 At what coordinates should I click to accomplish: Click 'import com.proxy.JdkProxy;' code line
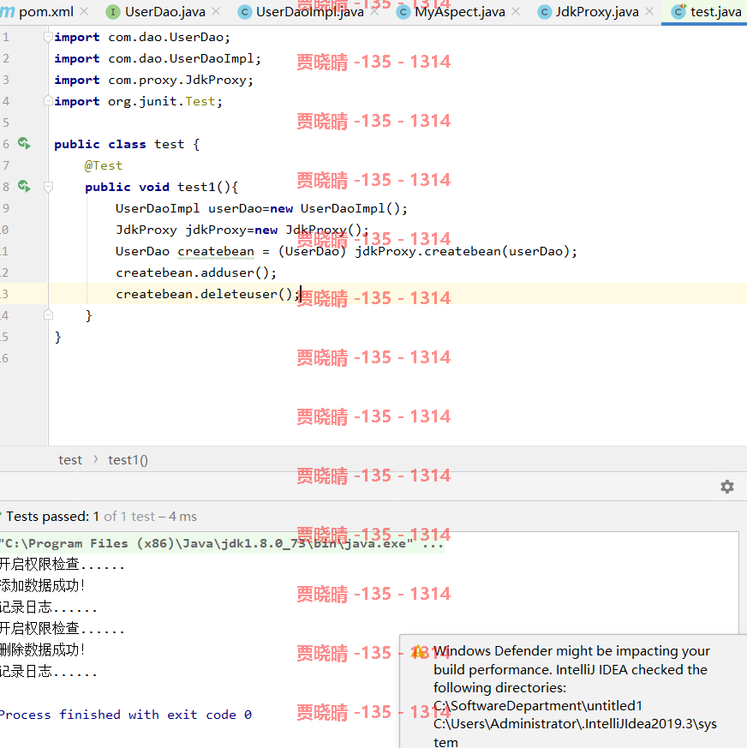click(153, 81)
